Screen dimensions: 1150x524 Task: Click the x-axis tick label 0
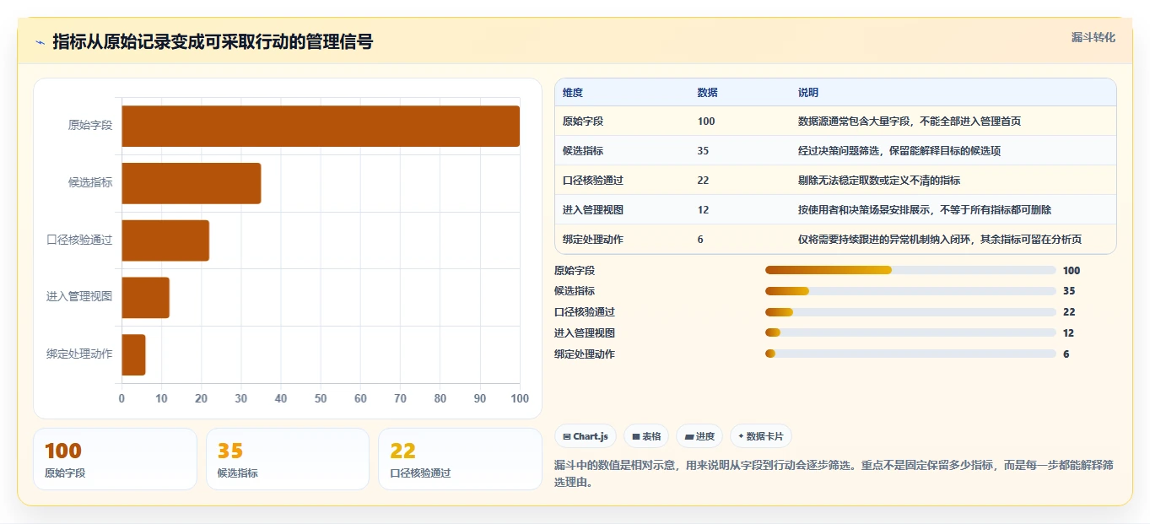(121, 398)
